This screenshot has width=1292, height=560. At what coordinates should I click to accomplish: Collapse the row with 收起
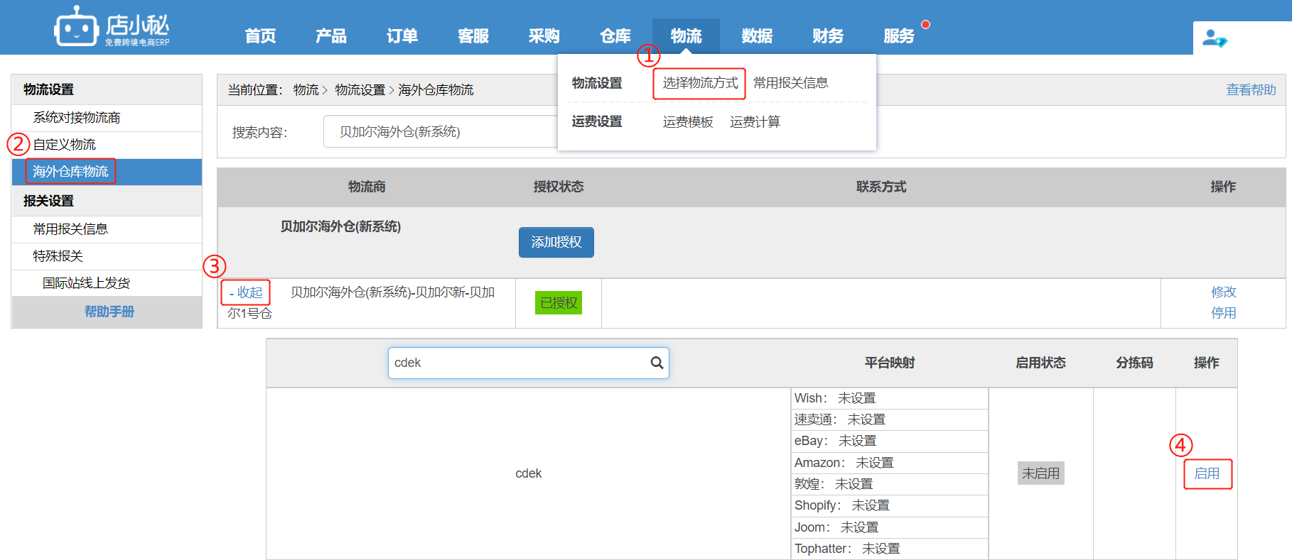pyautogui.click(x=246, y=292)
